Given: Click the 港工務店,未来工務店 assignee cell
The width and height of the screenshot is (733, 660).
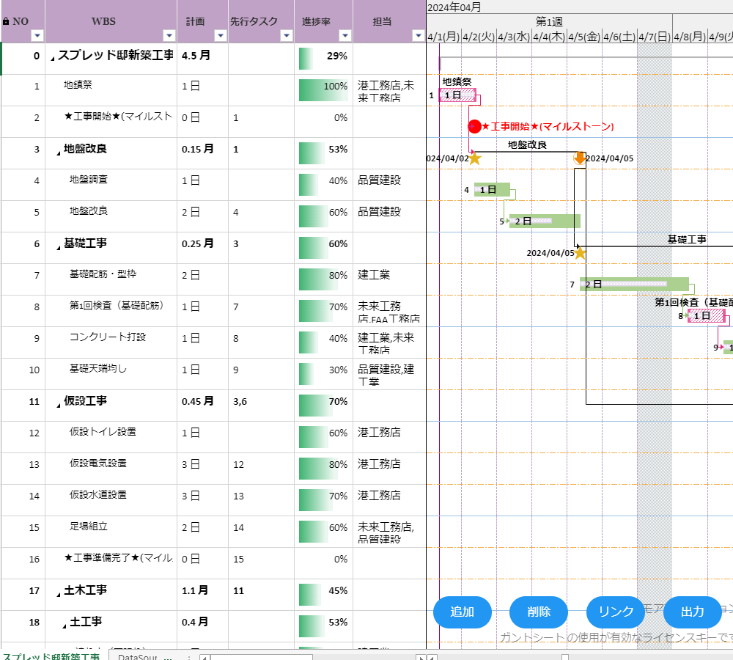Looking at the screenshot, I should tap(389, 90).
